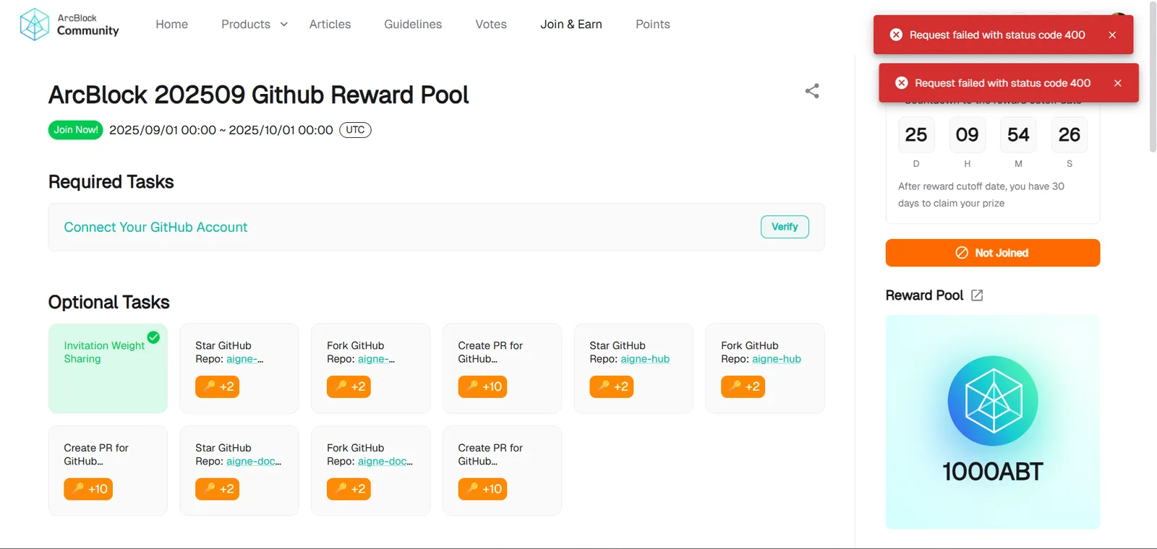The height and width of the screenshot is (549, 1157).
Task: Open the Join & Earn tab
Action: coord(571,25)
